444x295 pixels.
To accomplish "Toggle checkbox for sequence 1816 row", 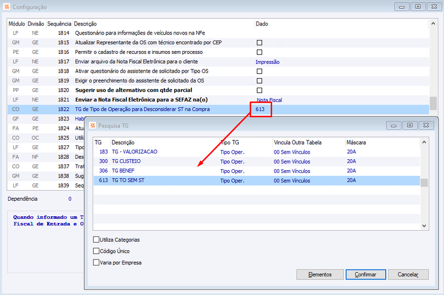I will coord(259,52).
